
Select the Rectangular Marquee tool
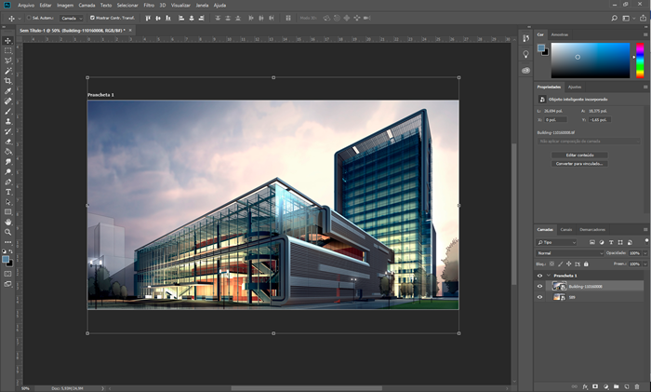click(7, 50)
